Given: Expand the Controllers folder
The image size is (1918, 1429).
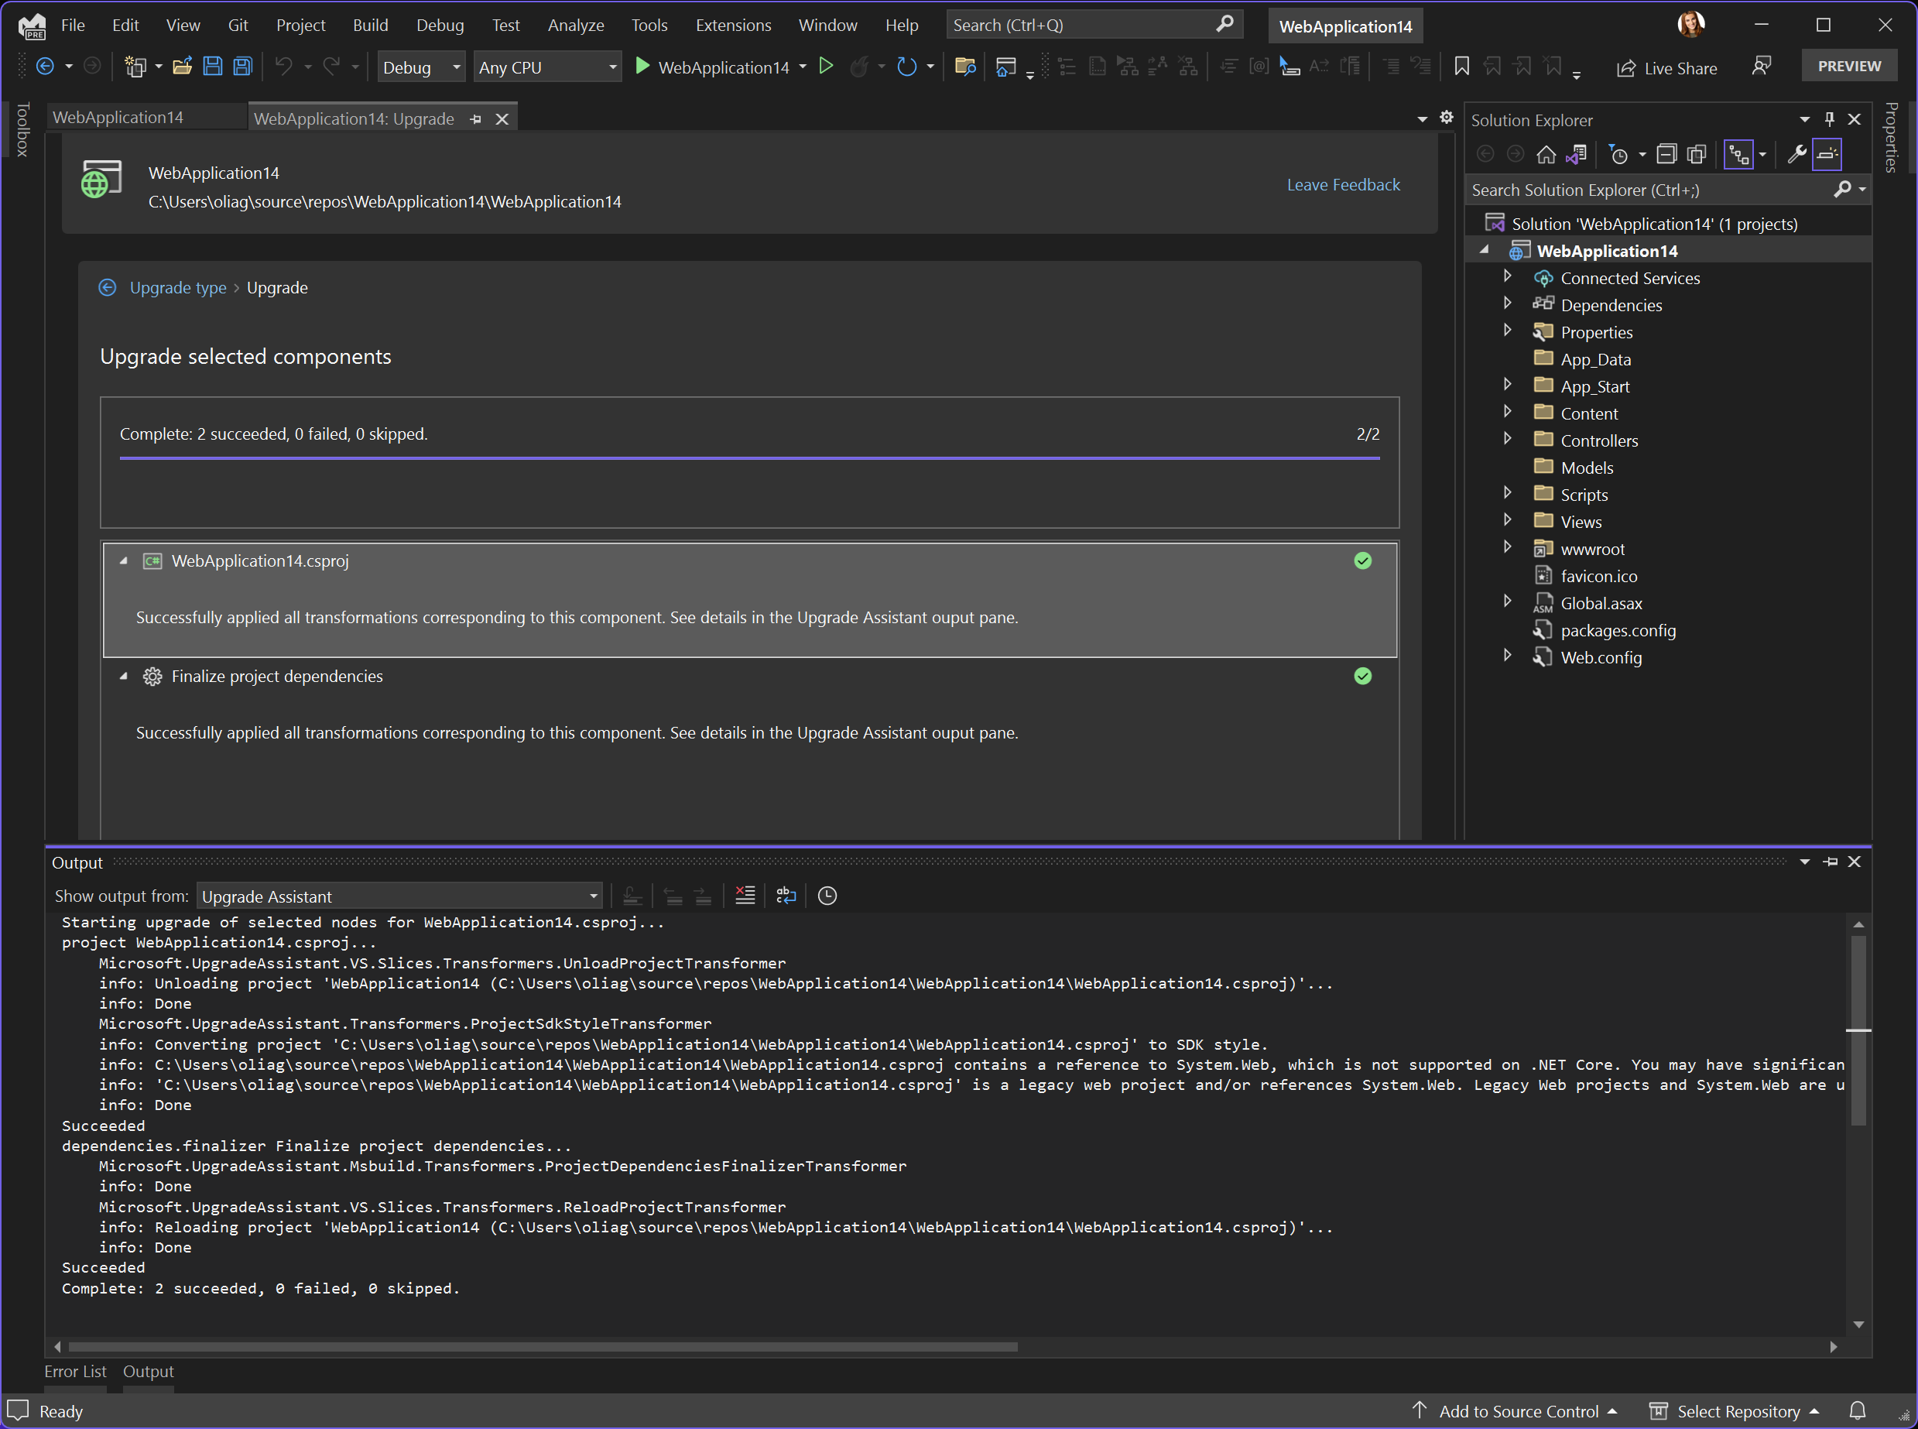Looking at the screenshot, I should pyautogui.click(x=1507, y=439).
